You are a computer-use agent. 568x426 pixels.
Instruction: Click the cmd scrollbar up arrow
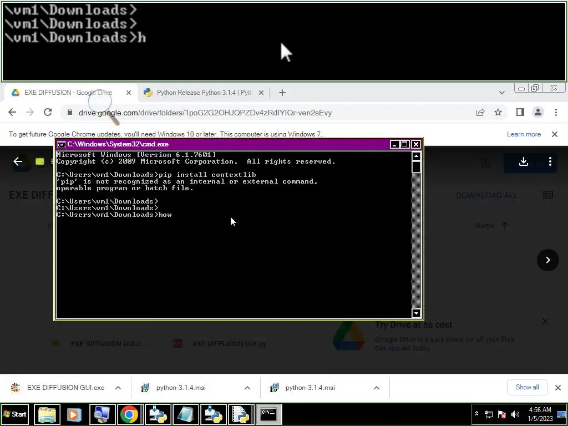pyautogui.click(x=416, y=156)
